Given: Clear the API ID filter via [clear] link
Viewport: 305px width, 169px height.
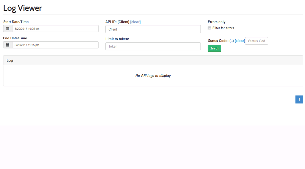Looking at the screenshot, I should click(x=135, y=22).
